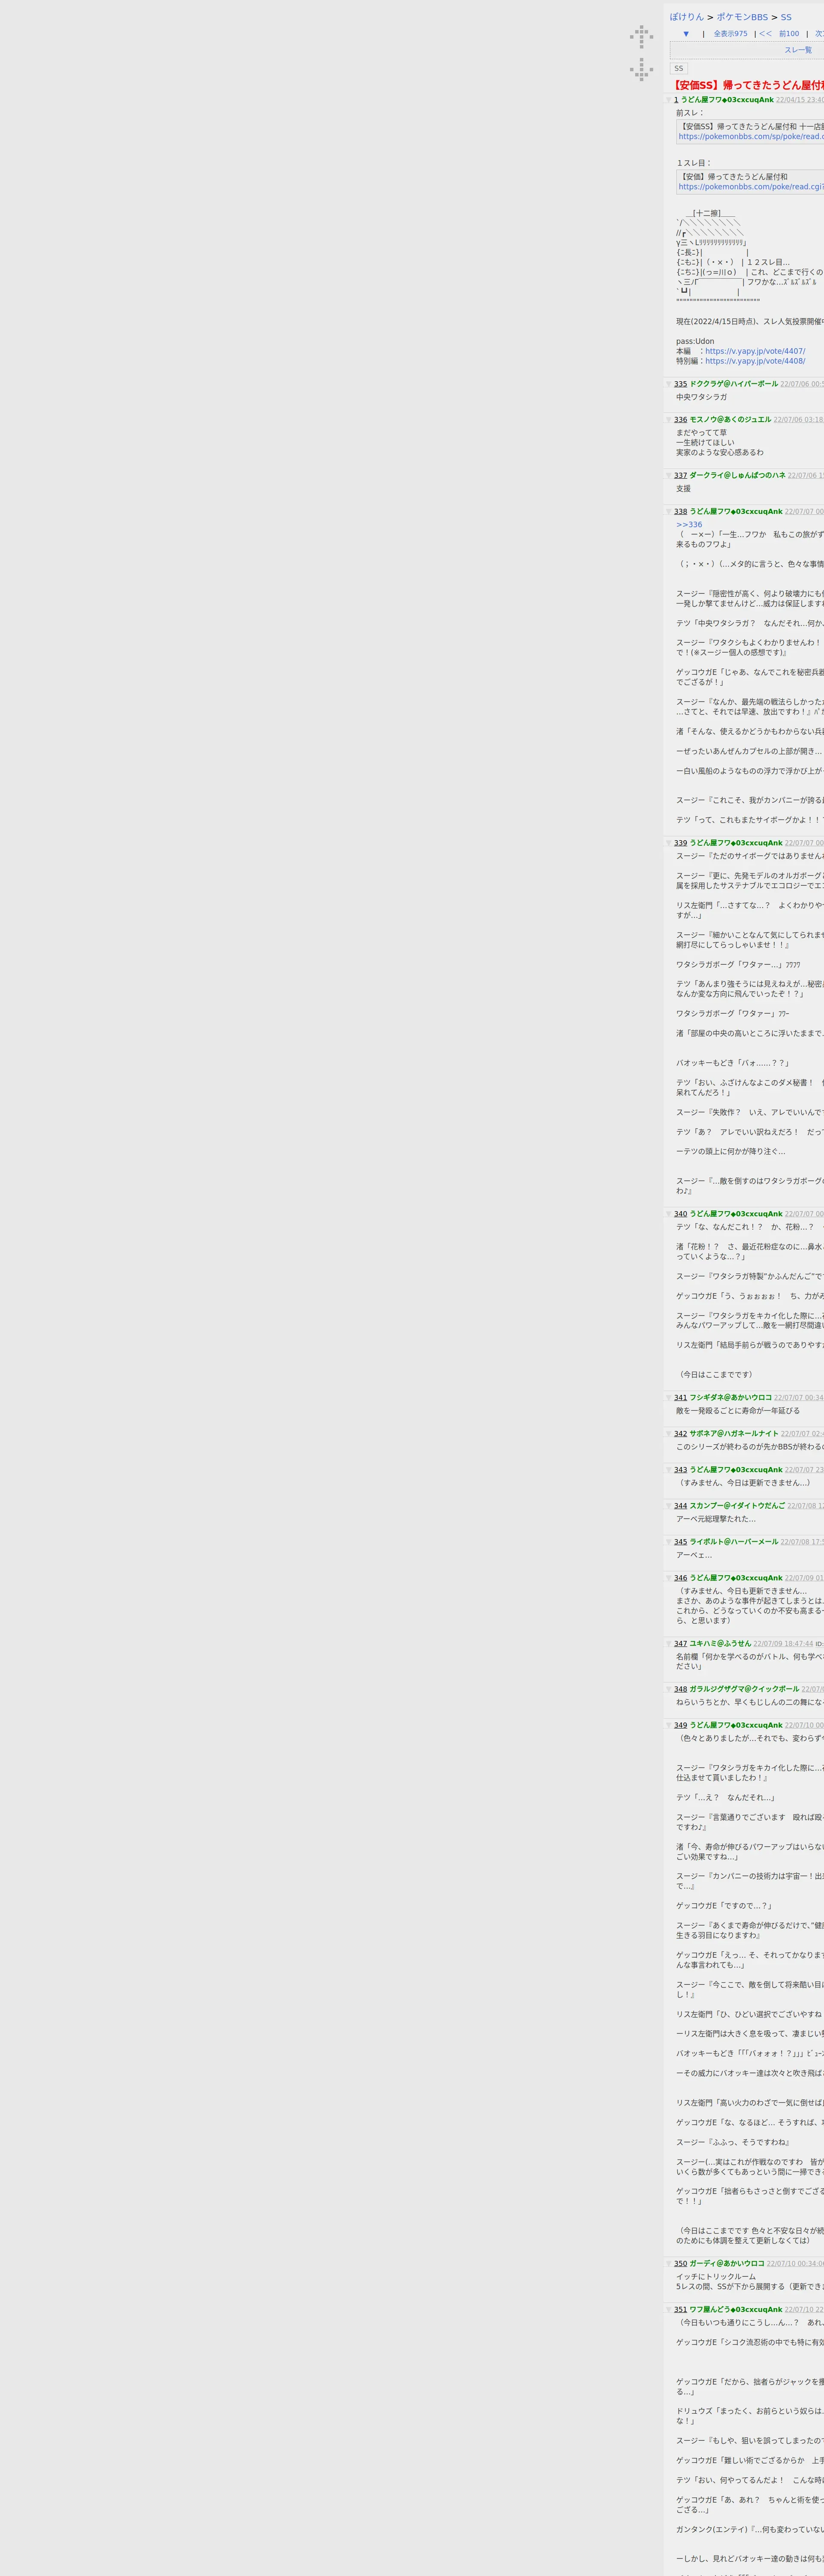This screenshot has height=2576, width=824.
Task: Expand the menu triangle on post 1
Action: click(669, 100)
